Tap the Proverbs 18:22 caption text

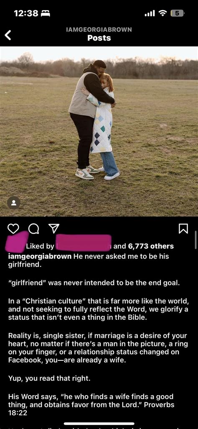(91, 405)
